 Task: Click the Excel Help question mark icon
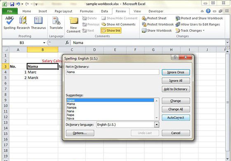click(208, 11)
